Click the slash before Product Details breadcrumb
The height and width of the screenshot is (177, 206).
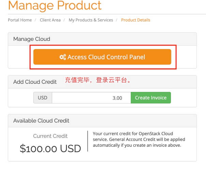[117, 20]
